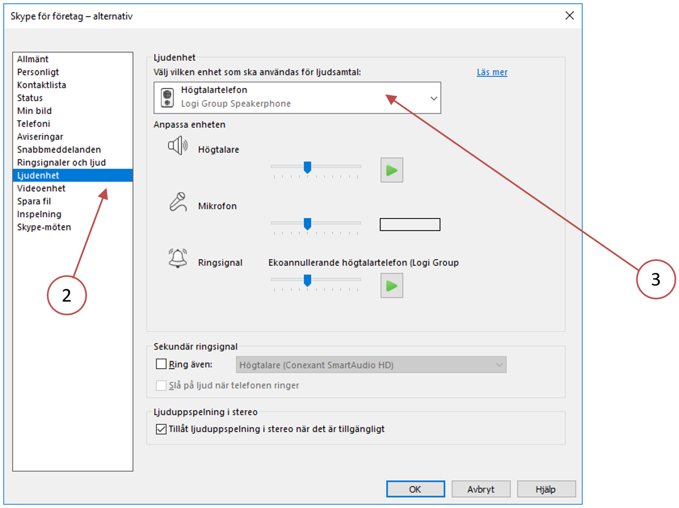Uncheck Tillåt ljuduppspelning i stereo
The image size is (679, 508).
[x=161, y=429]
